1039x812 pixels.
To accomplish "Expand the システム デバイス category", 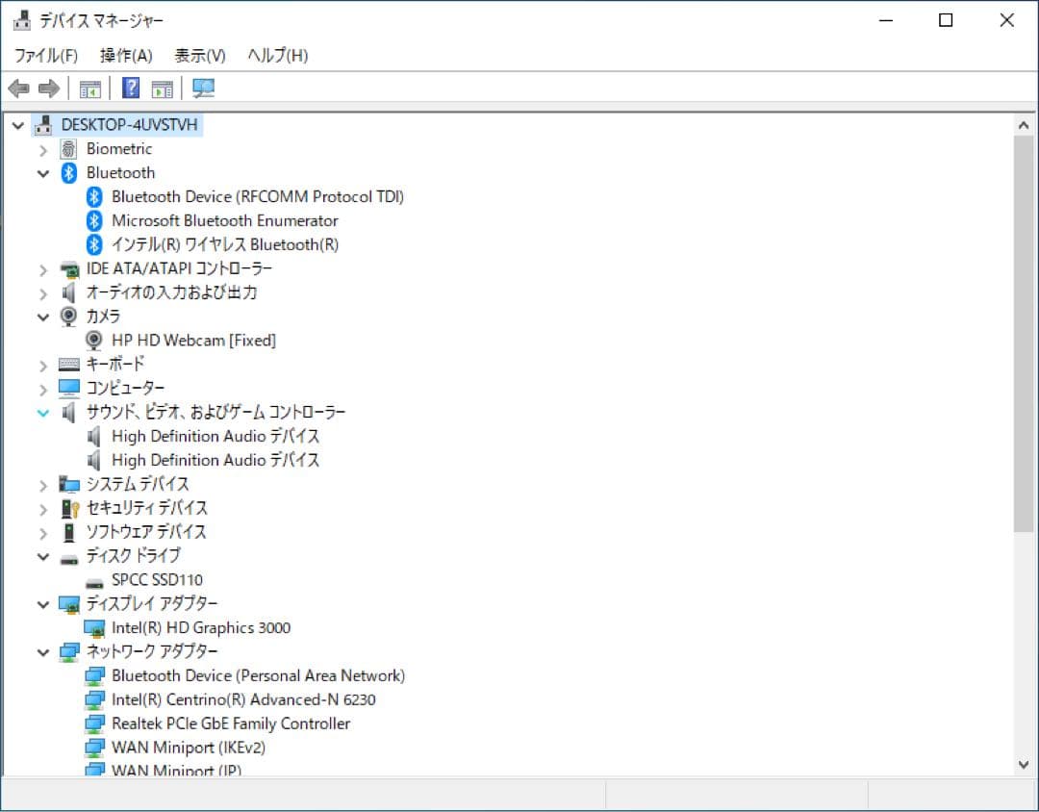I will [x=43, y=485].
